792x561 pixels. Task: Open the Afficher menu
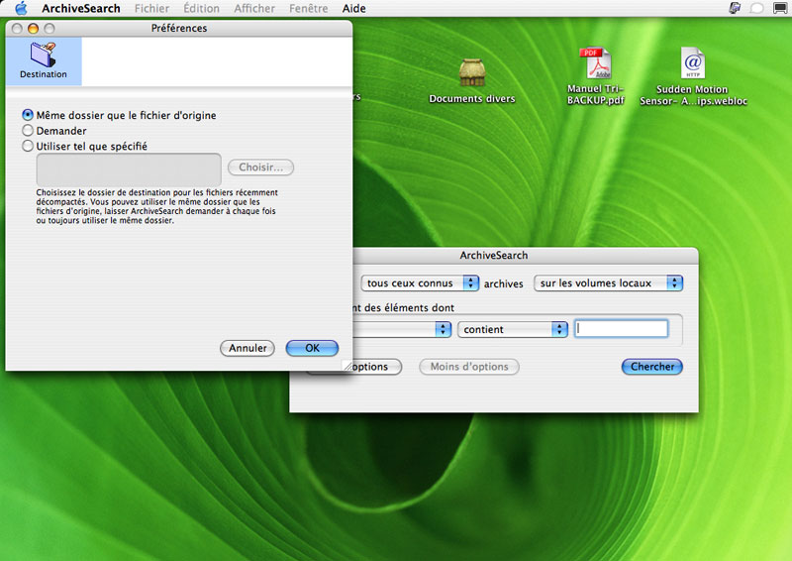(x=254, y=8)
